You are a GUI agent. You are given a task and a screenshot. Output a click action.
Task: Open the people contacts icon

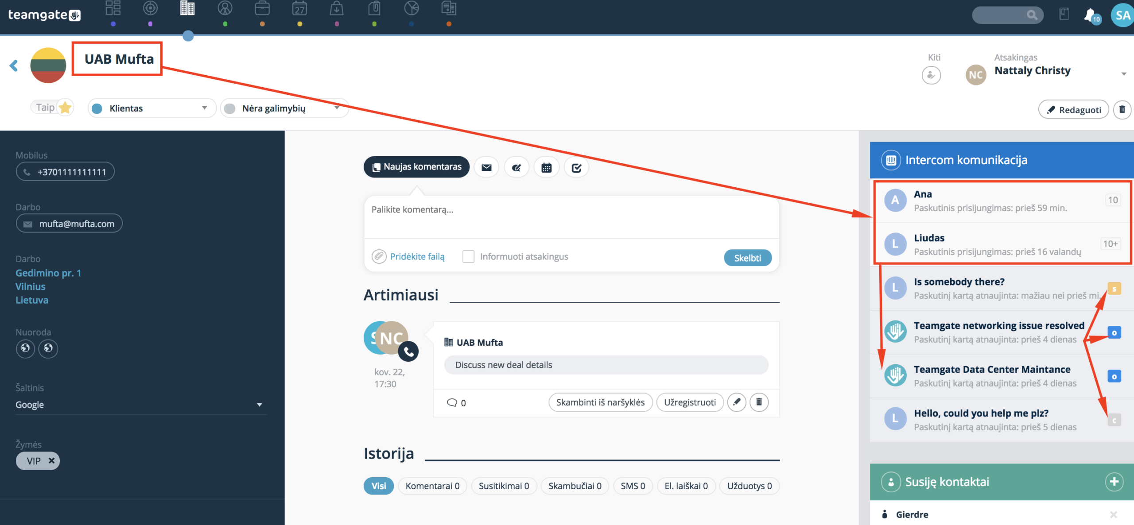225,8
